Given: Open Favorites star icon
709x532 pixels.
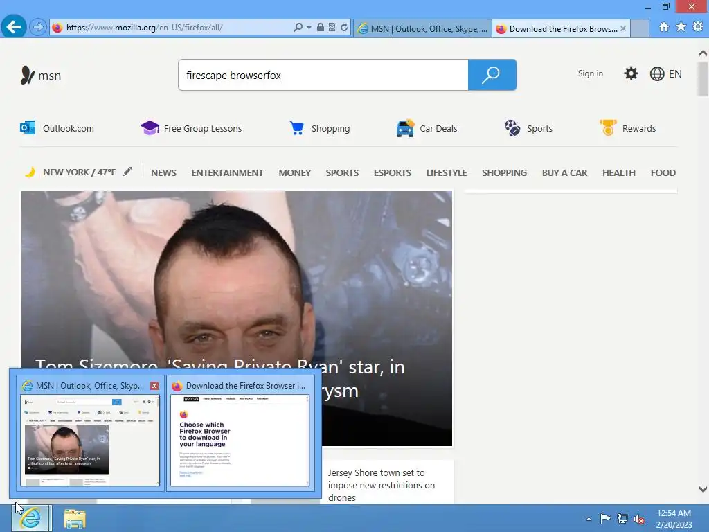Looking at the screenshot, I should click(681, 27).
